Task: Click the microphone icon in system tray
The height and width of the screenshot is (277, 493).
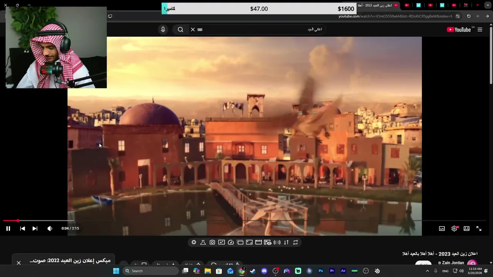Action: [436, 271]
